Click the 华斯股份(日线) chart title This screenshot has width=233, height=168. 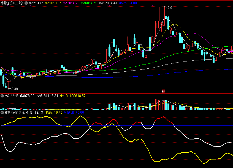click(12, 3)
